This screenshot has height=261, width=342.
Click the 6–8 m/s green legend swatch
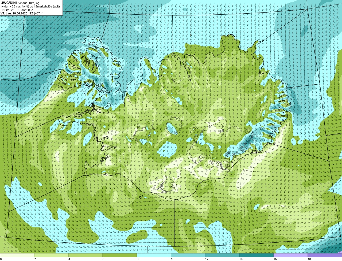click(120, 255)
